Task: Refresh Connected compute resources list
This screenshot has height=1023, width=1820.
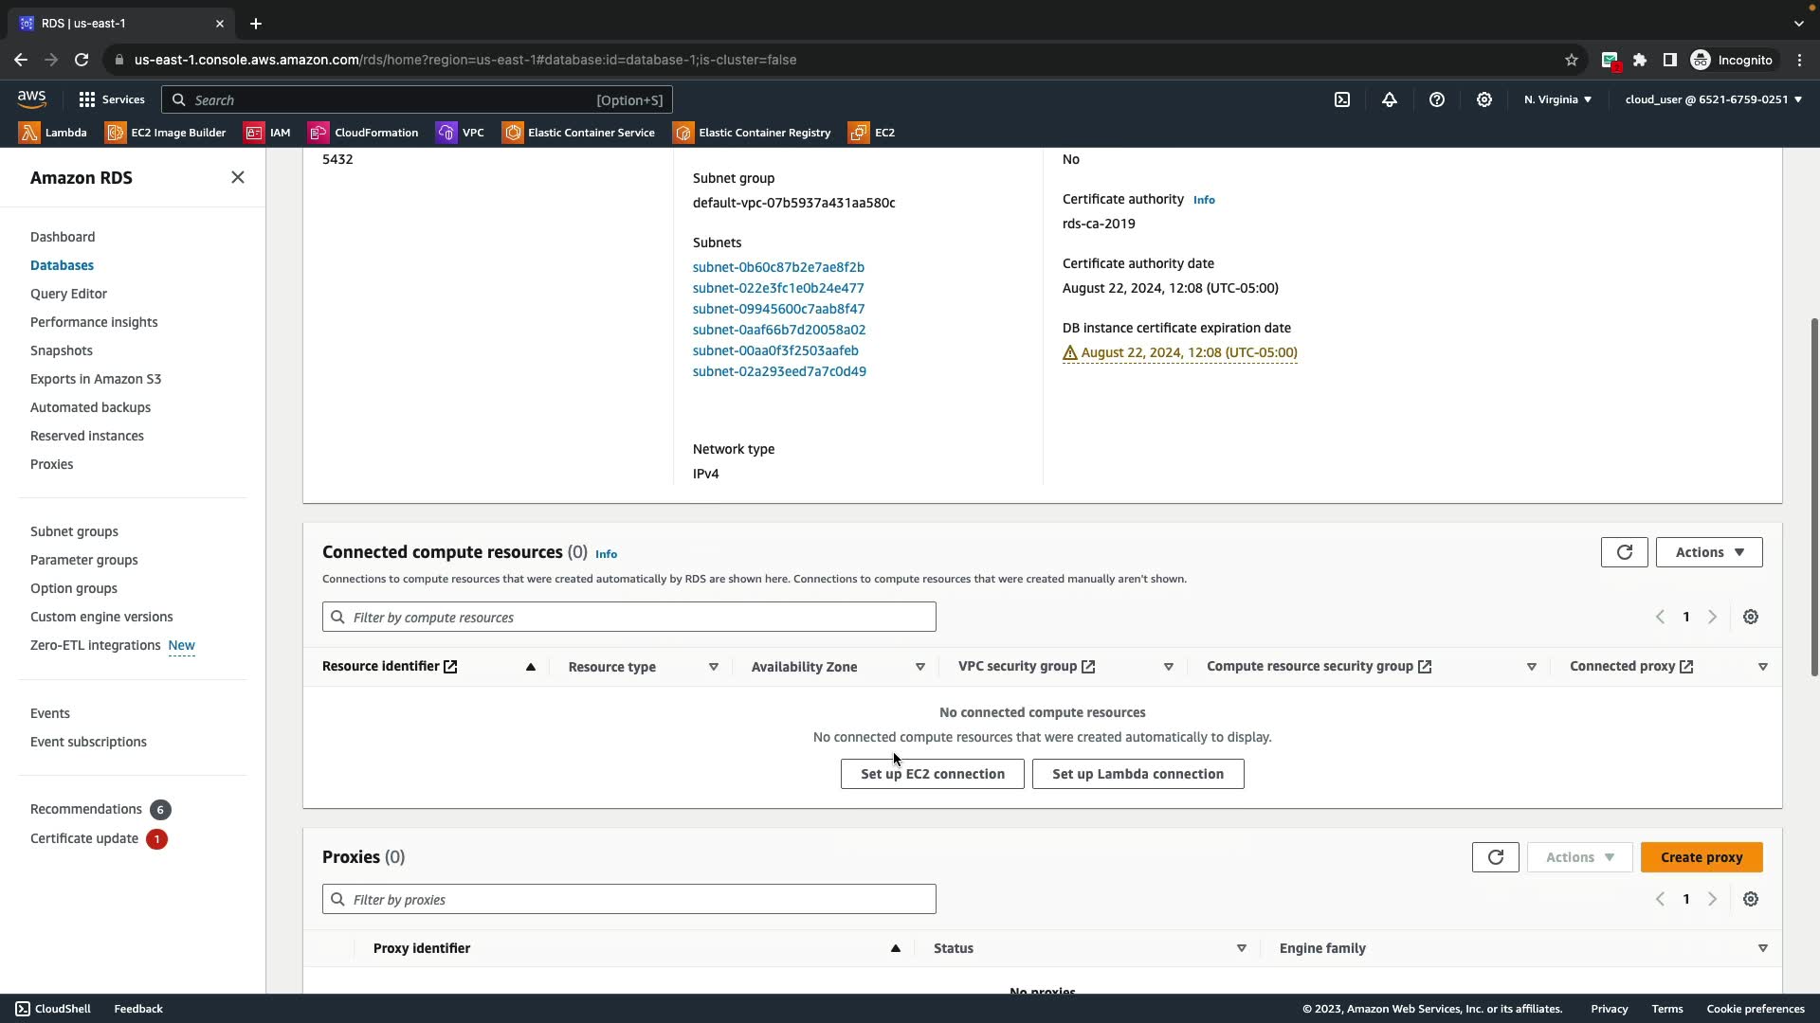Action: tap(1624, 552)
